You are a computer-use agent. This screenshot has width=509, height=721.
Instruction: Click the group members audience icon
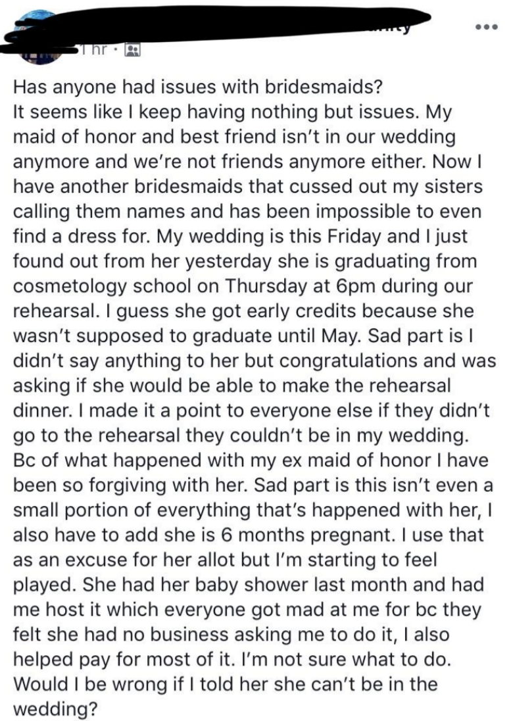131,49
